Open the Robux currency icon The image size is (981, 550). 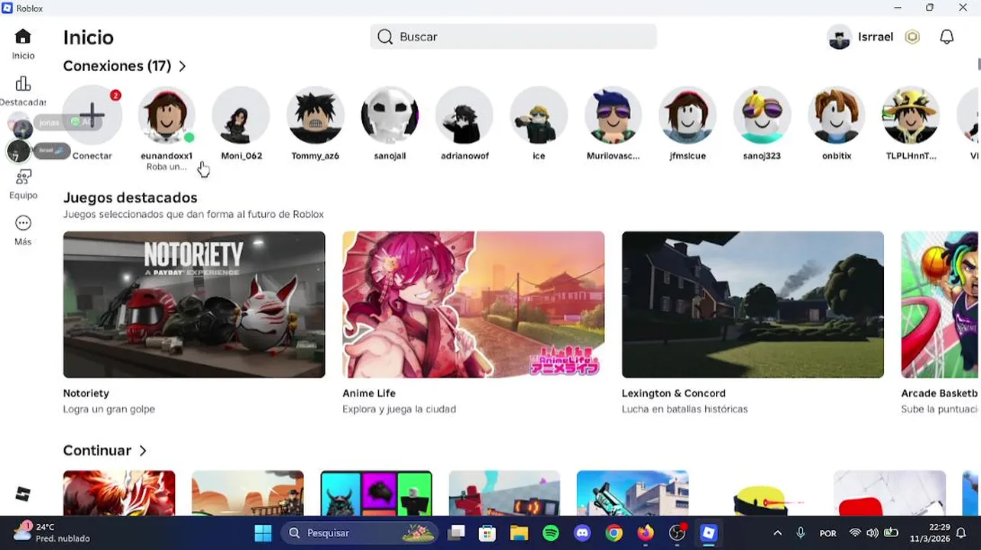912,37
